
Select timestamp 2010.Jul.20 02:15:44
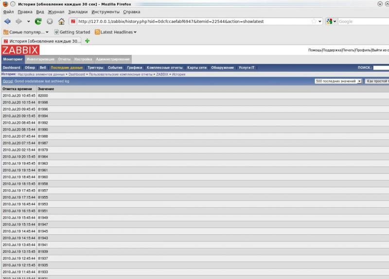point(19,150)
